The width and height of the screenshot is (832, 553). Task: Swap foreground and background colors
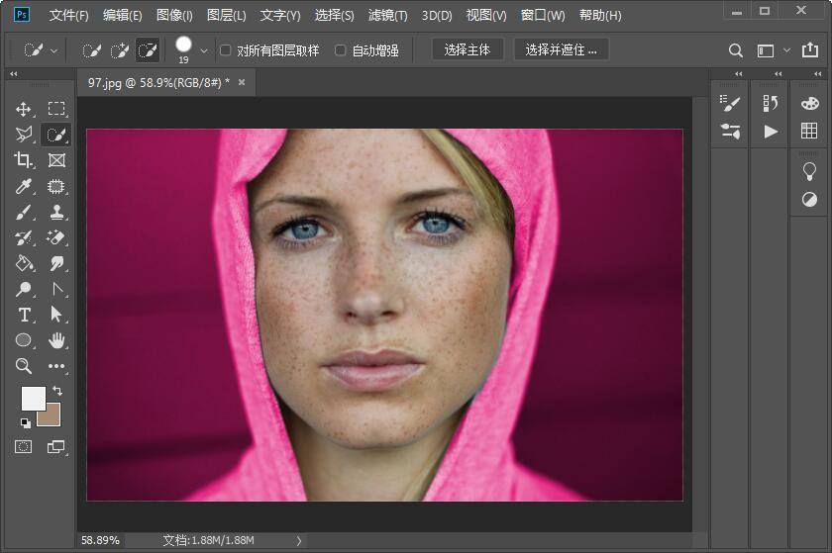(x=56, y=391)
